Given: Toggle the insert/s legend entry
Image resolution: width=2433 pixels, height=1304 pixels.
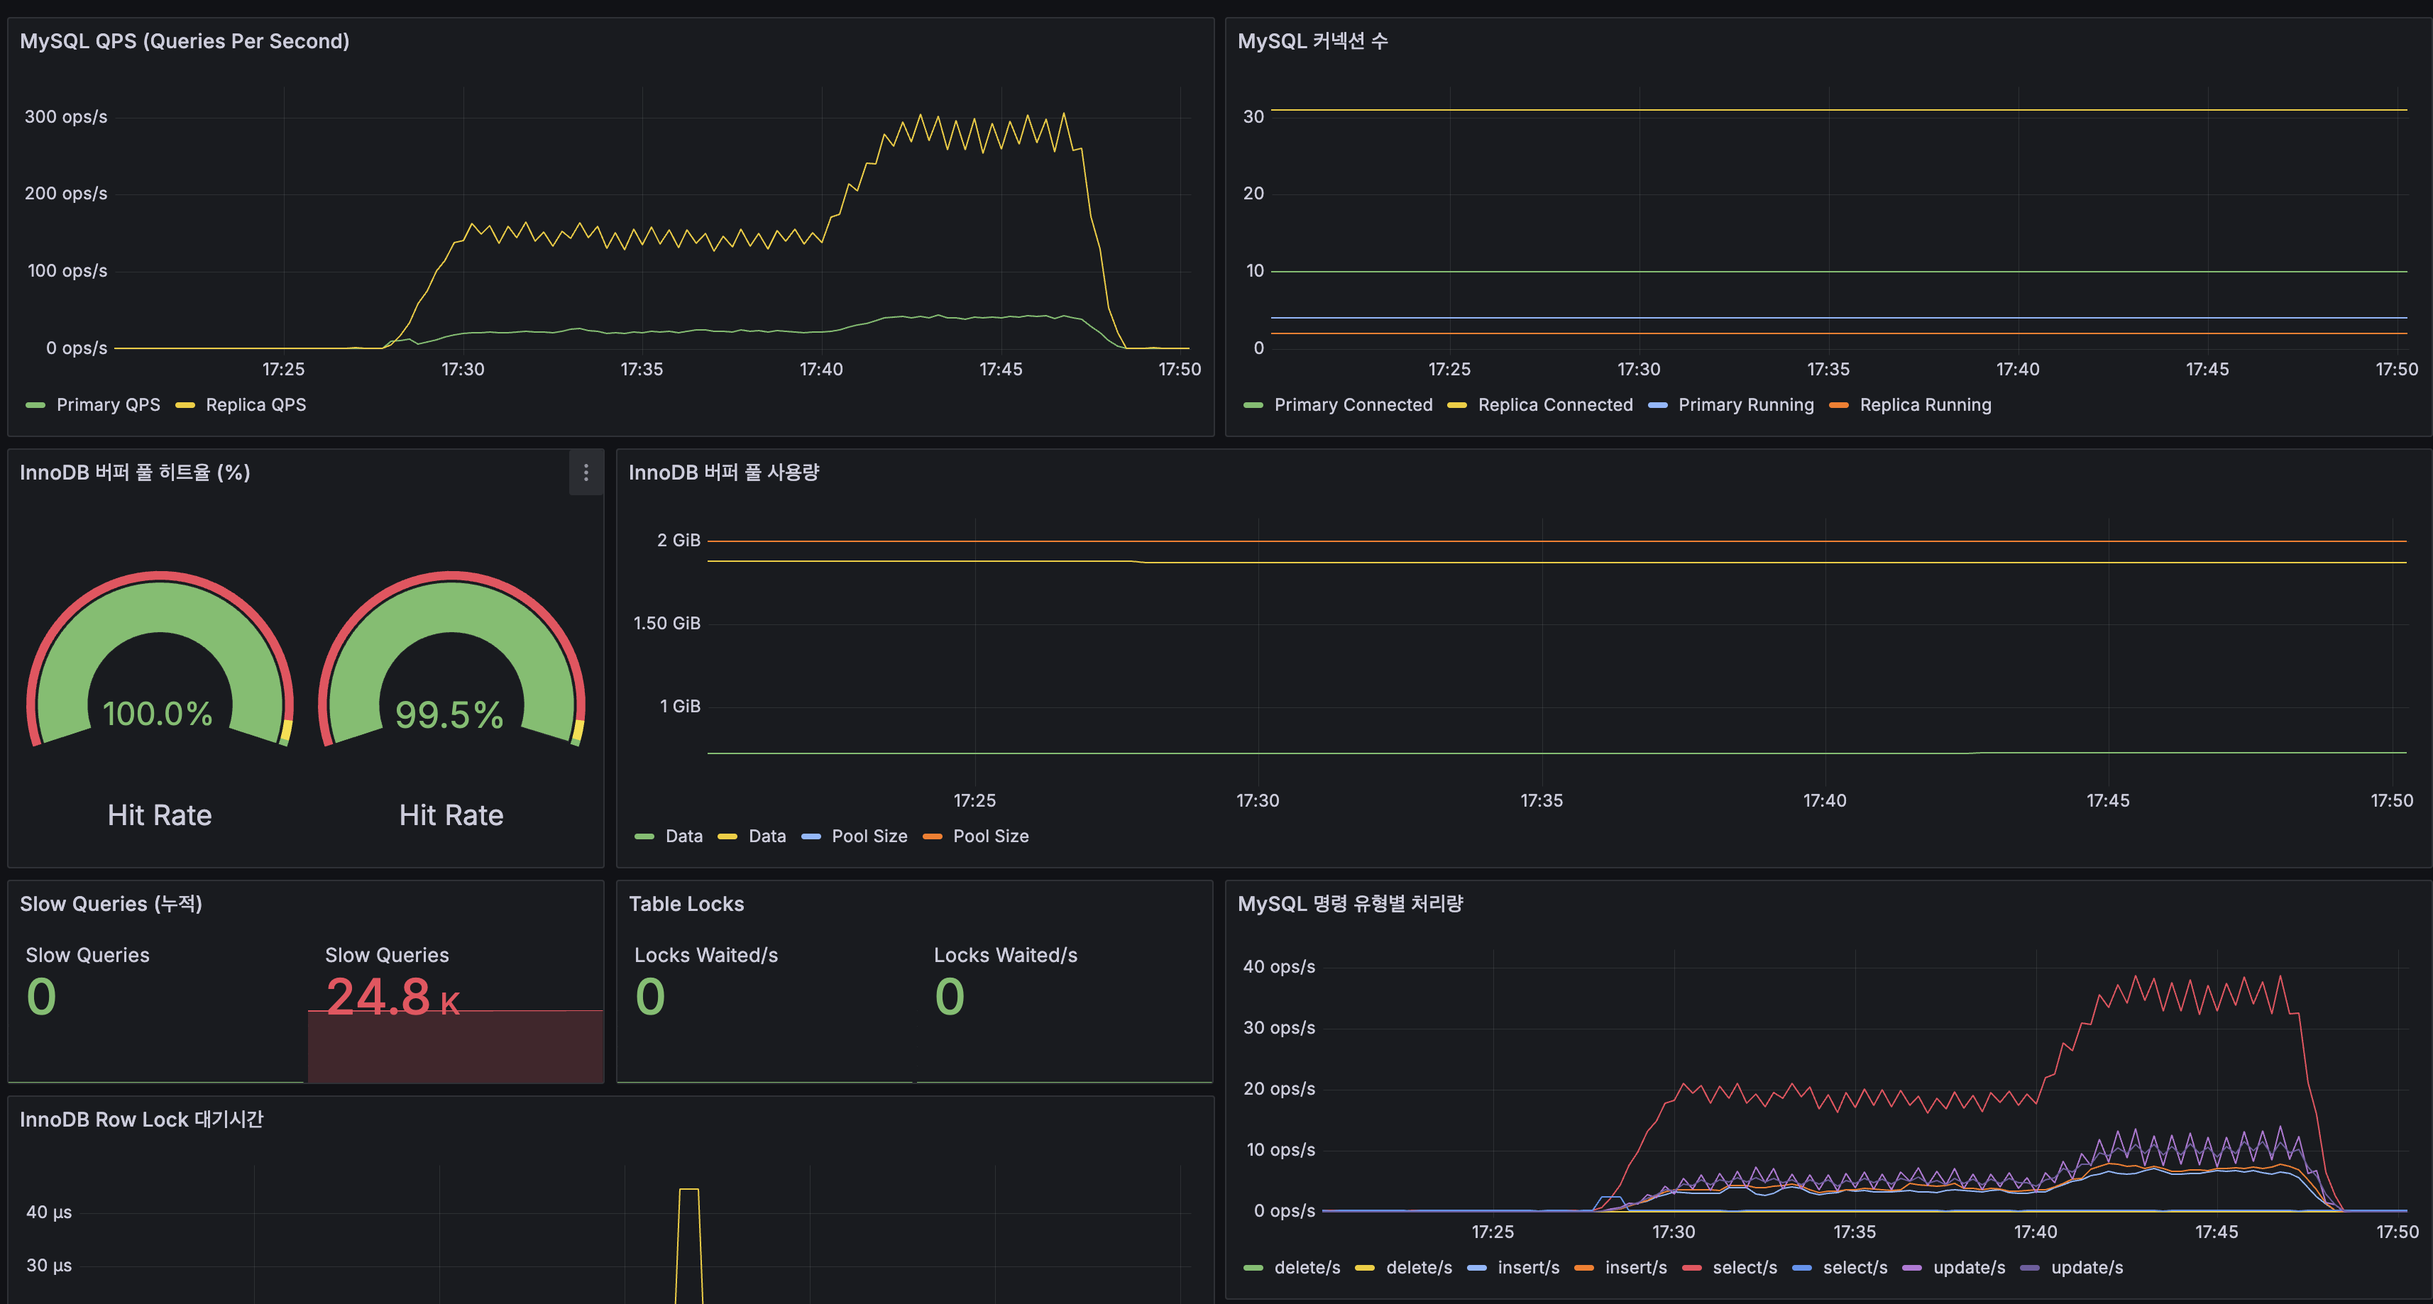Looking at the screenshot, I should tap(1530, 1267).
